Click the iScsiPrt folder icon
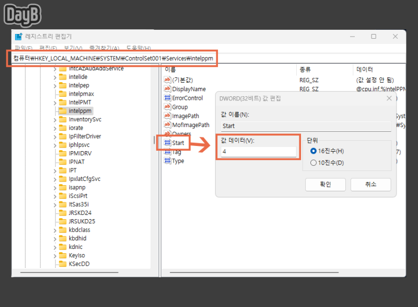This screenshot has height=307, width=418. (63, 196)
